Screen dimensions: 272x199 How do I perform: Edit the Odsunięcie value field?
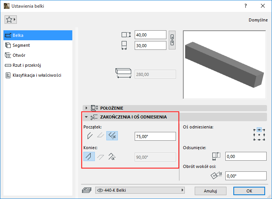point(246,156)
